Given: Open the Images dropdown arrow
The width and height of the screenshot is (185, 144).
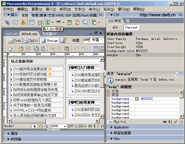Looking at the screenshot, I should (53, 23).
